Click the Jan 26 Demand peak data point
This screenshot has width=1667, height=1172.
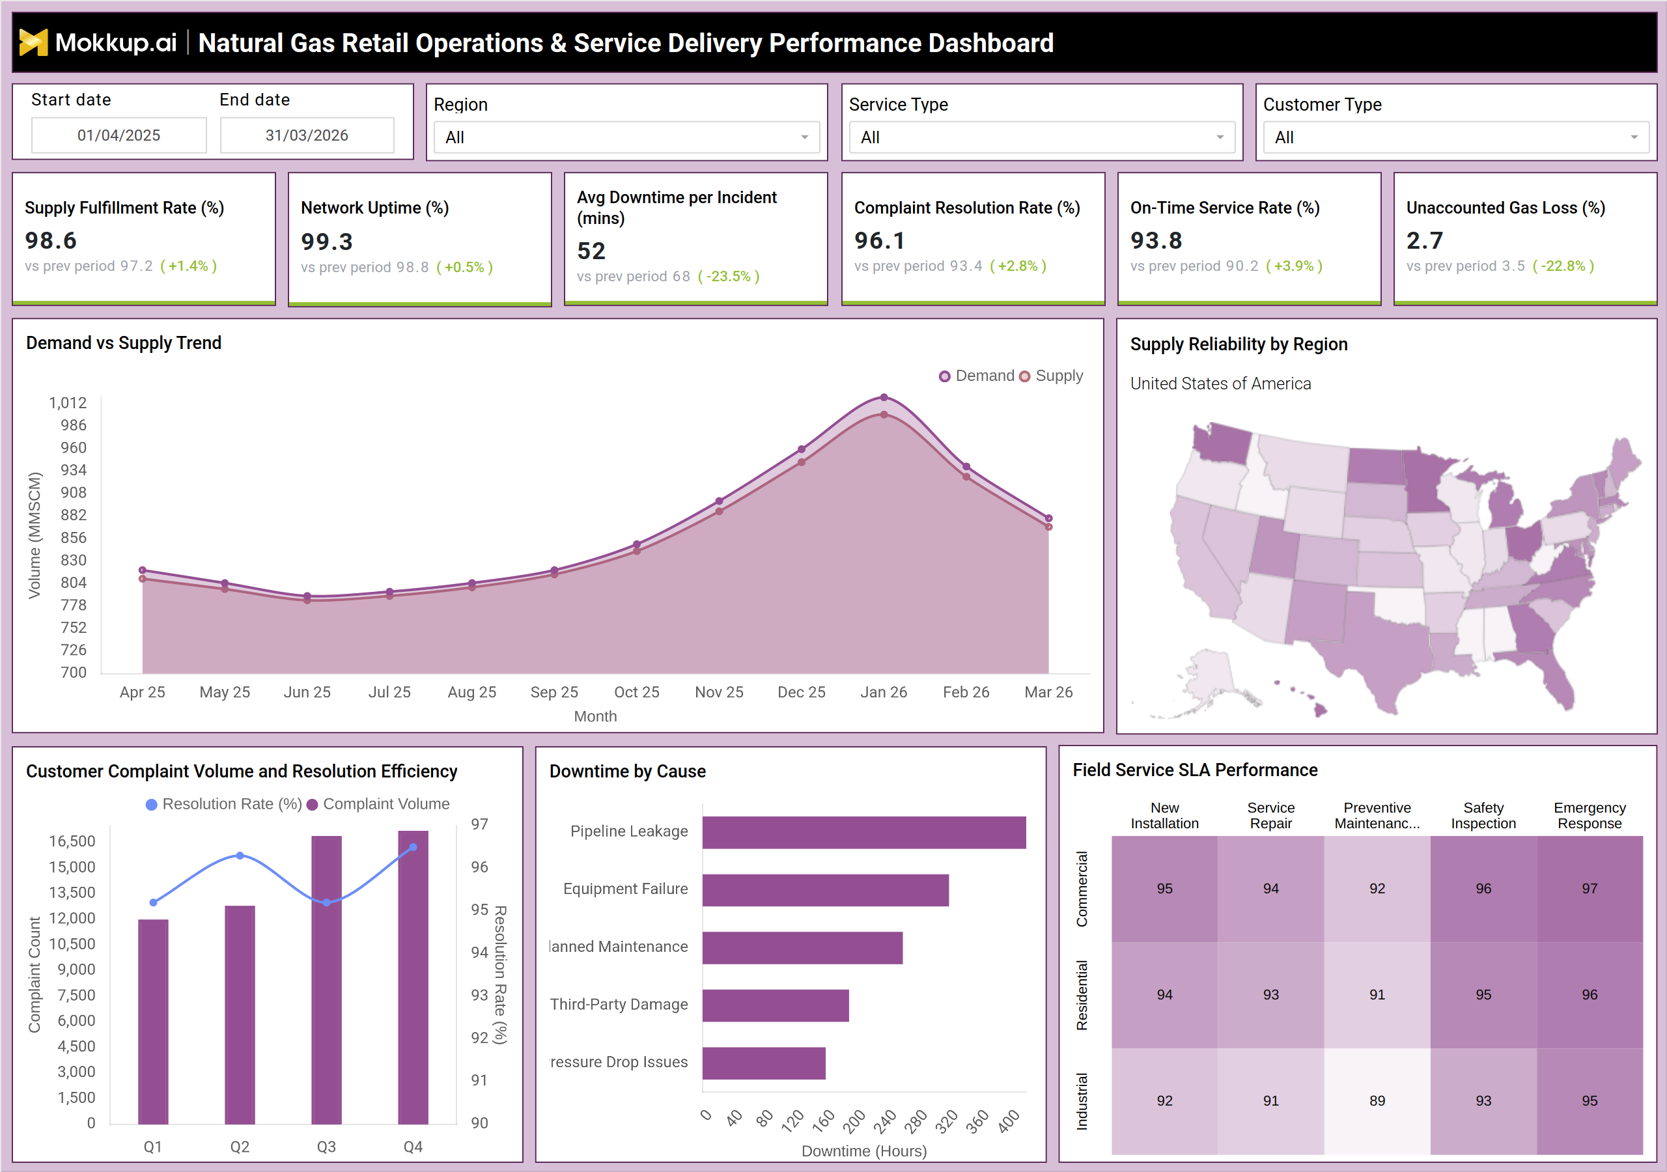tap(884, 397)
